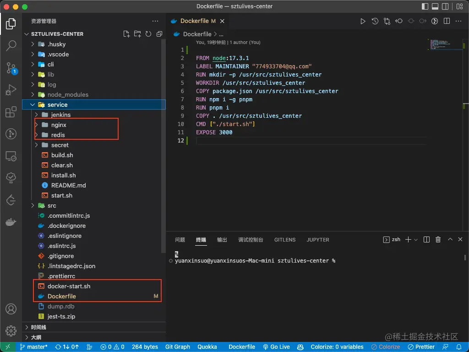Toggle bottom panel layout button
Viewport: 469px width, 352px height.
[435, 6]
